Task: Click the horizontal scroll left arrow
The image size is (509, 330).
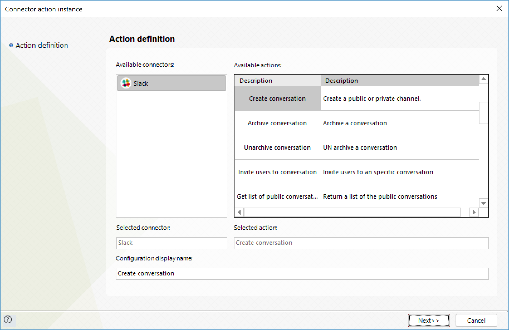Action: 239,212
